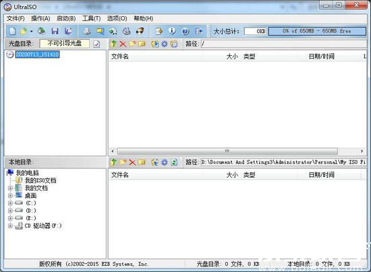The width and height of the screenshot is (371, 272).
Task: Create a new ISO with New file icon
Action: [x=13, y=31]
